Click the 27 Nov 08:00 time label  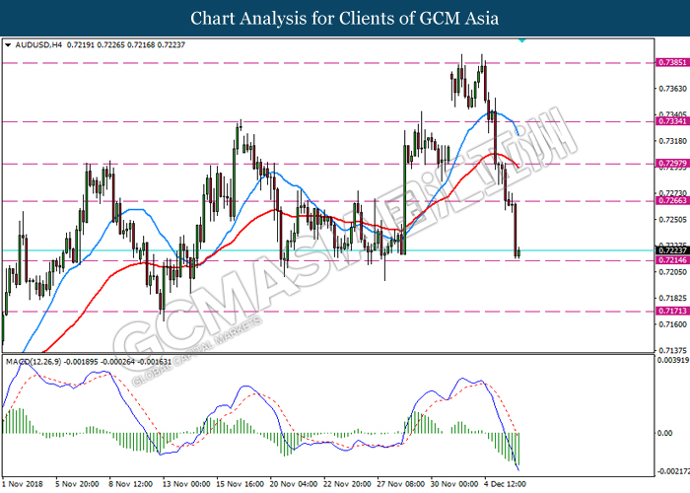pyautogui.click(x=400, y=484)
